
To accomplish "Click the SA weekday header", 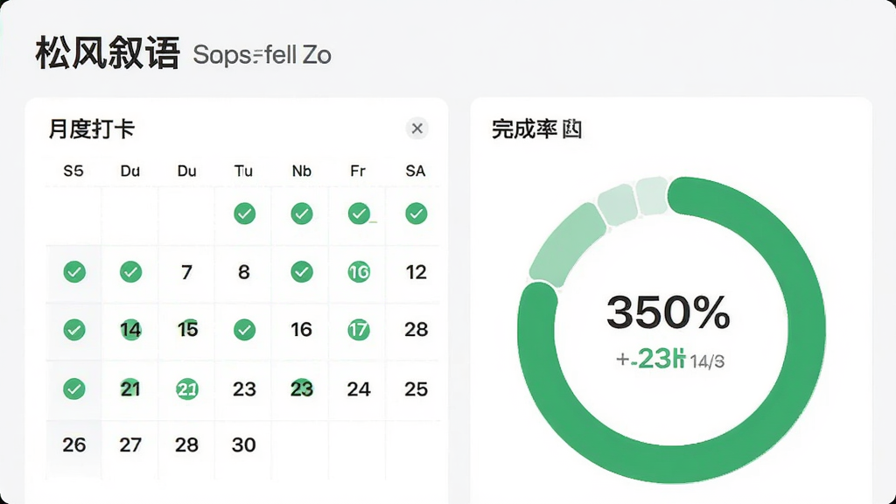I will tap(416, 171).
